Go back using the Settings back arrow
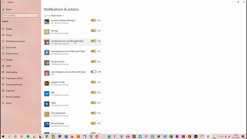Viewport: 247px width, 139px height. click(3, 2)
